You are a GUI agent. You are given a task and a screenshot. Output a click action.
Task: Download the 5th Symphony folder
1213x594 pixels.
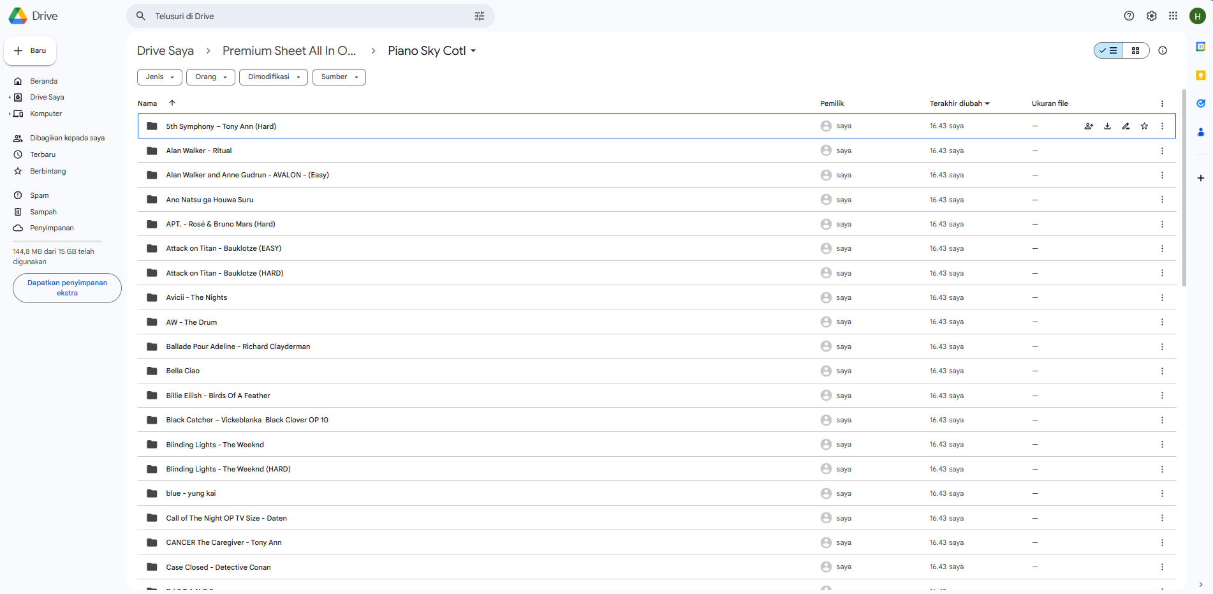(1107, 126)
